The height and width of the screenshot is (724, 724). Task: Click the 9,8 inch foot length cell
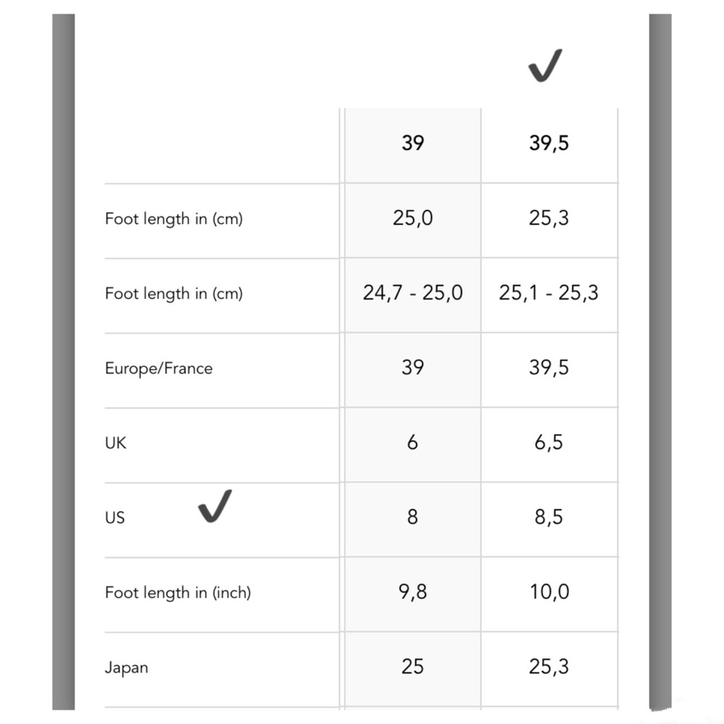tap(412, 592)
